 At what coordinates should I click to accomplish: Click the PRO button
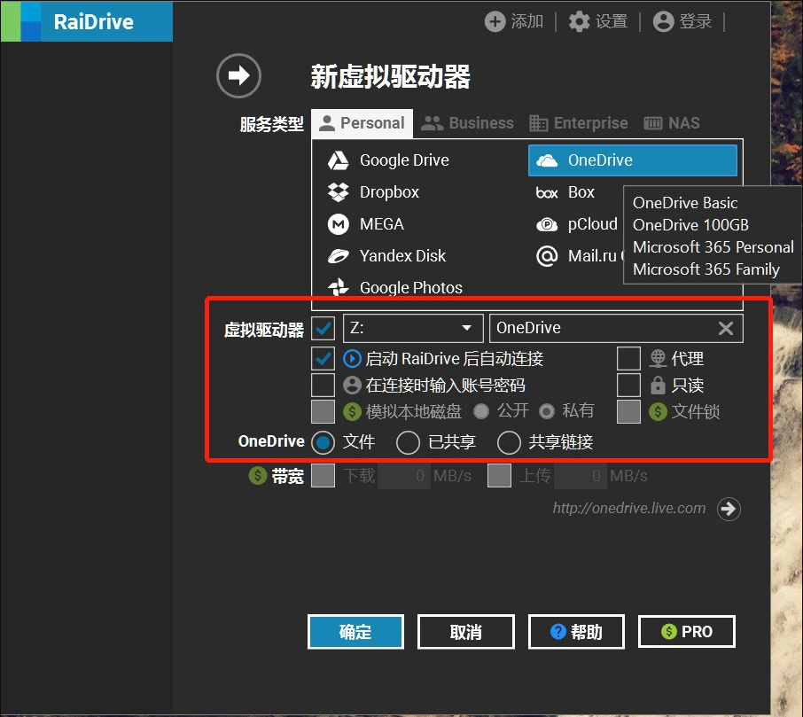point(687,631)
